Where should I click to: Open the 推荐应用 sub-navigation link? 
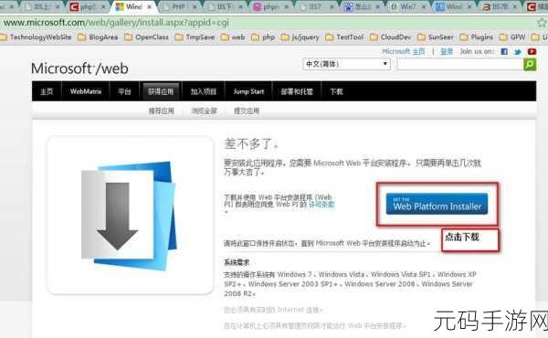pos(161,111)
